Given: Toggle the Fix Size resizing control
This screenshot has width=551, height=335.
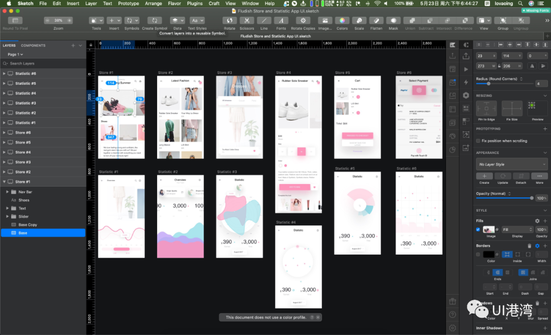Looking at the screenshot, I should pyautogui.click(x=512, y=109).
